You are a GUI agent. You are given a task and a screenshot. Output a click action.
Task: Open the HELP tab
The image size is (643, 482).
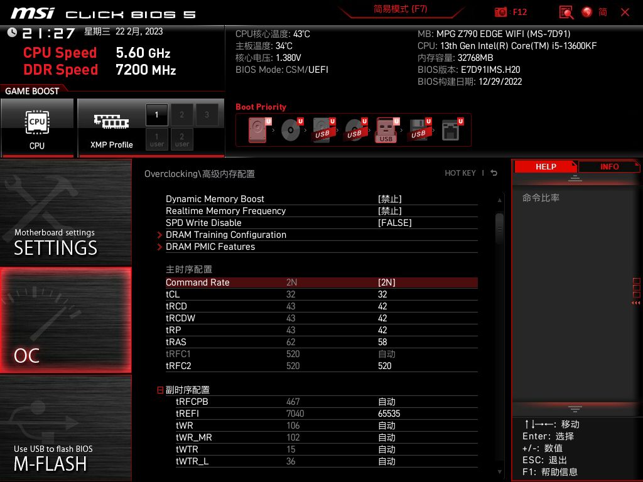click(x=545, y=166)
